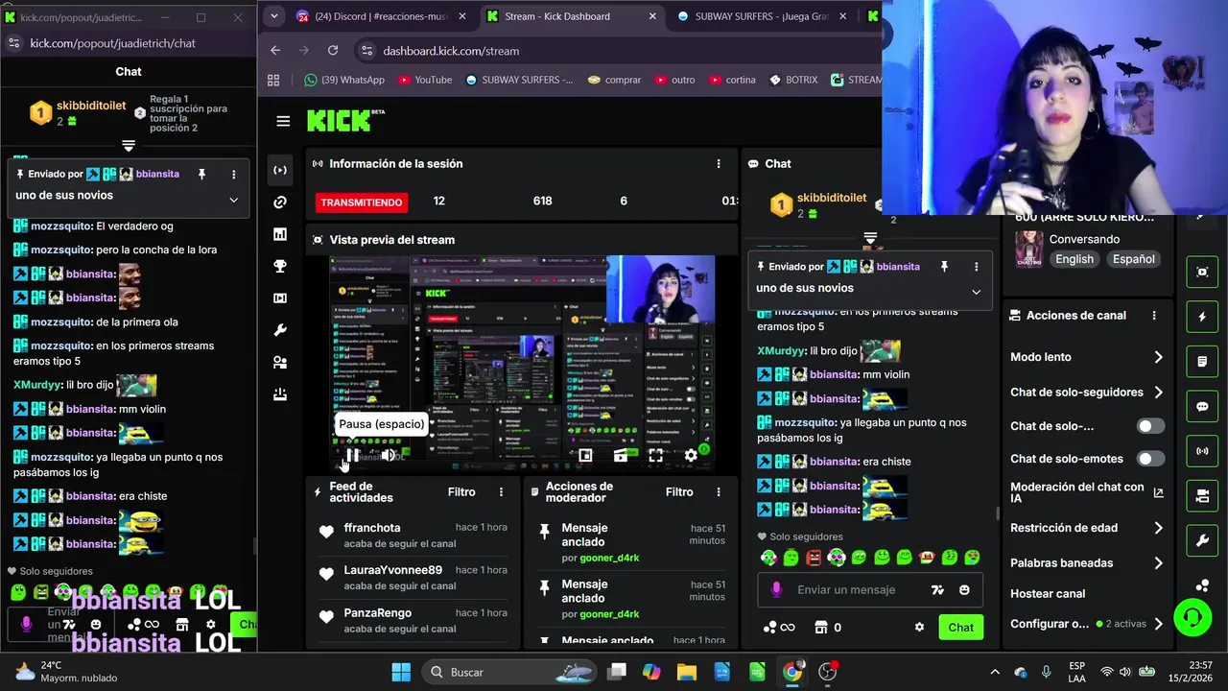Open ffranchota follow activity entry
1228x691 pixels.
point(414,535)
